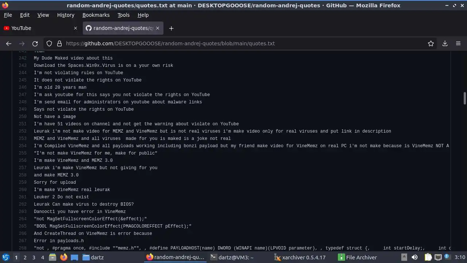
Task: Click text "Sorry for upload"
Action: coord(55,182)
